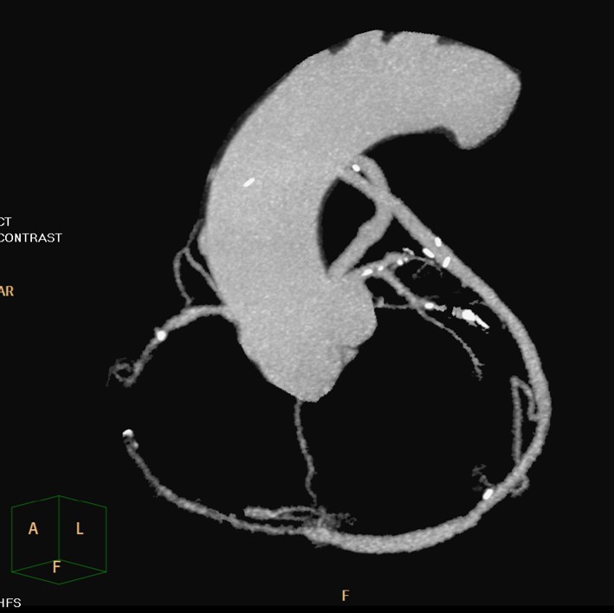Image resolution: width=614 pixels, height=613 pixels.
Task: Click the 'AR' orientation label
Action: coord(7,291)
